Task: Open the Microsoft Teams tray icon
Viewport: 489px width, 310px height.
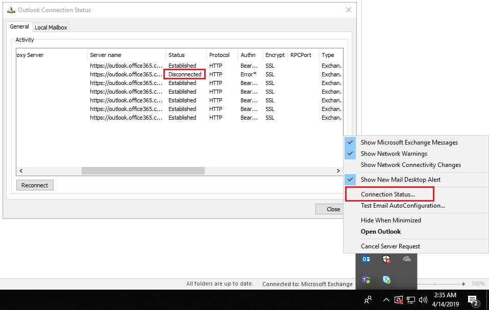Action: click(x=366, y=279)
